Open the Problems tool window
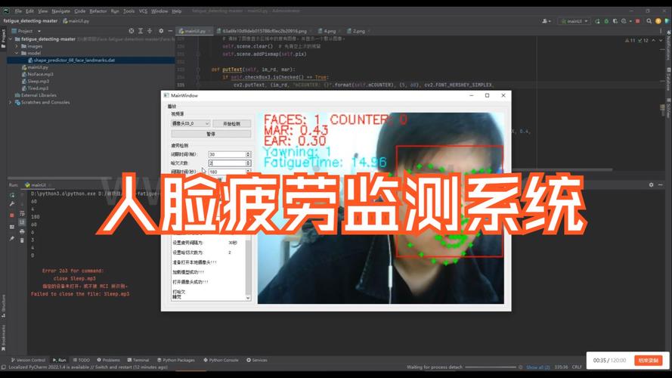This screenshot has width=672, height=378. click(x=108, y=360)
